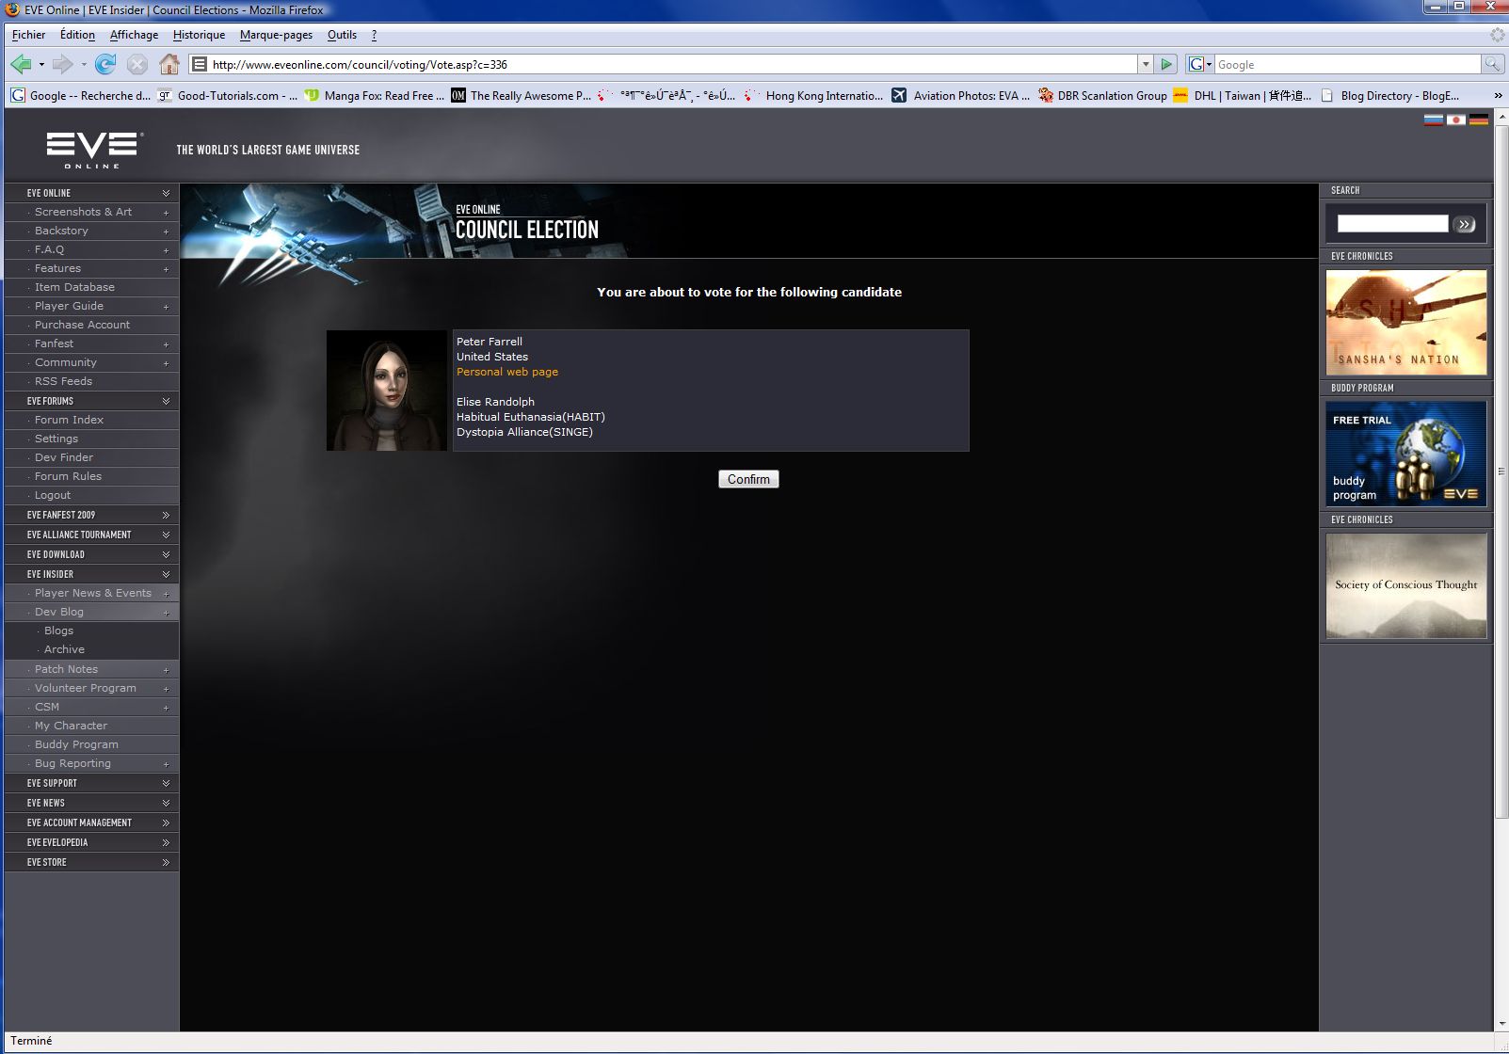Viewport: 1509px width, 1054px height.
Task: Open the Blog Directory - BlogE... bookmark
Action: click(1389, 95)
